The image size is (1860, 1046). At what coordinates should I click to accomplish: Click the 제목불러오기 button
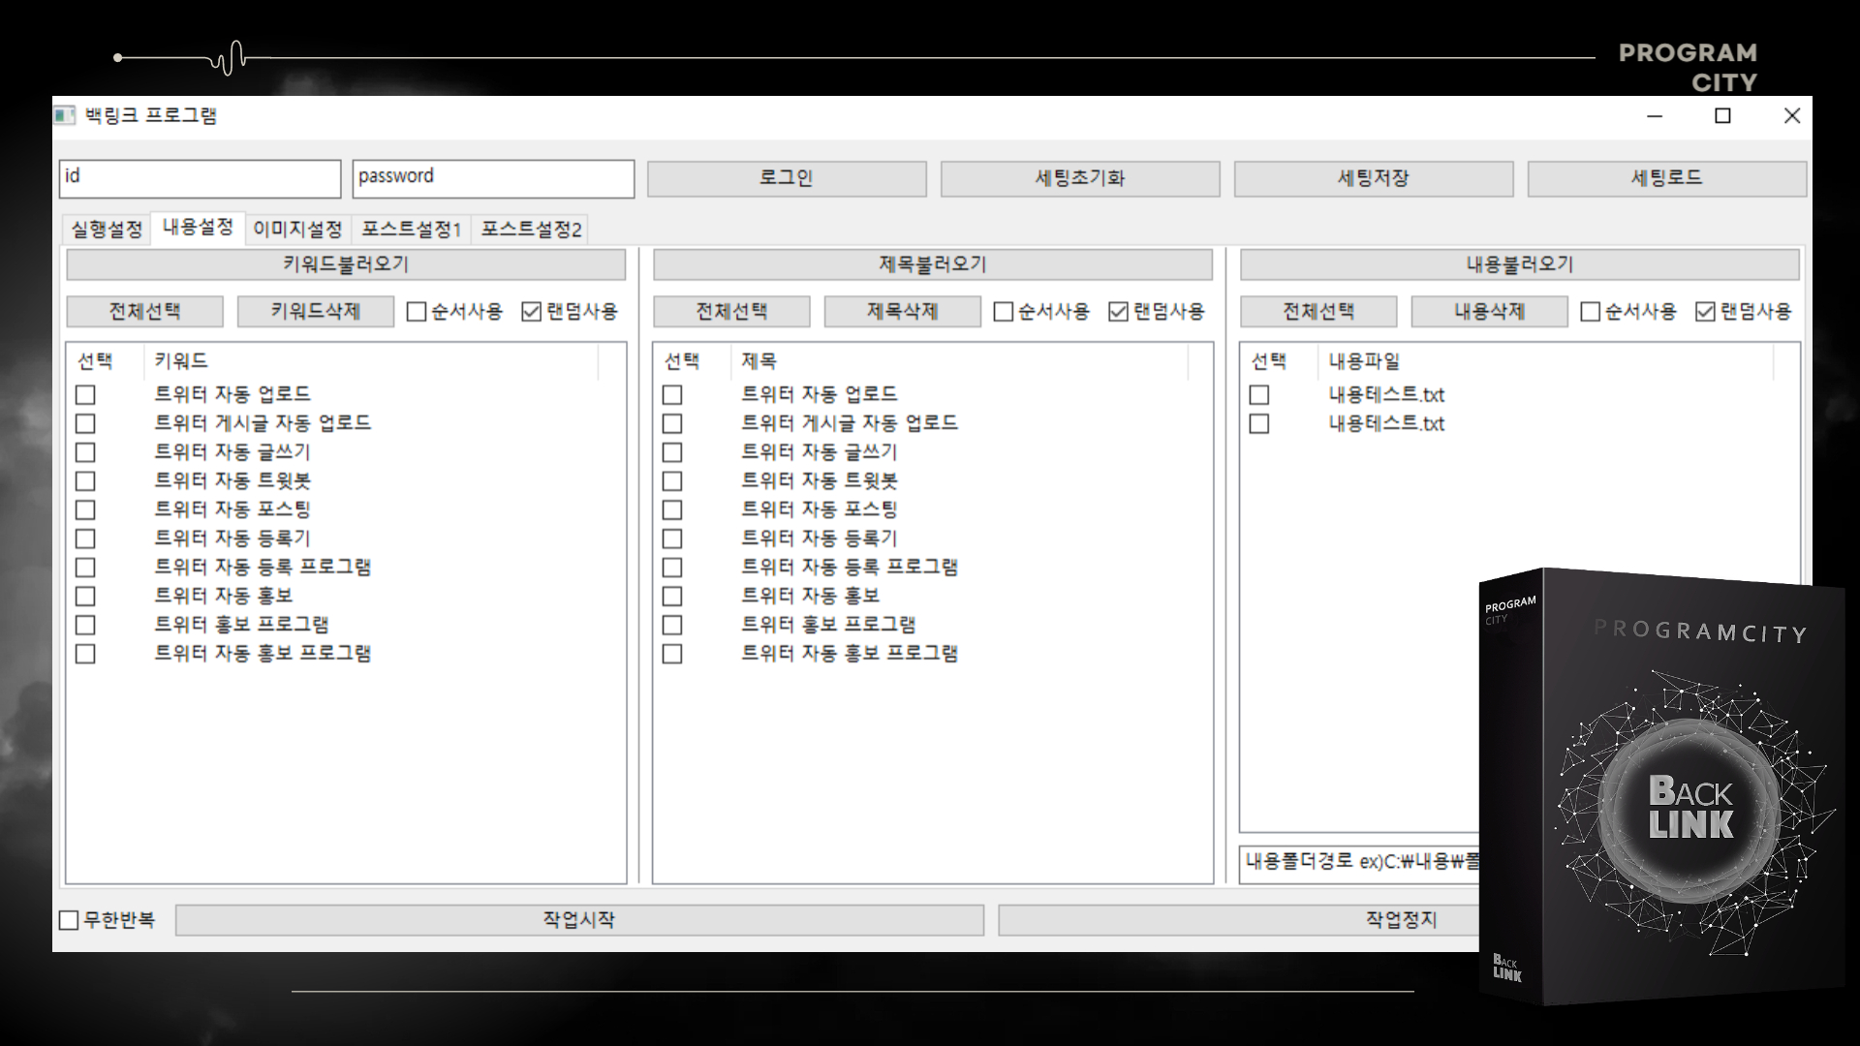(933, 264)
